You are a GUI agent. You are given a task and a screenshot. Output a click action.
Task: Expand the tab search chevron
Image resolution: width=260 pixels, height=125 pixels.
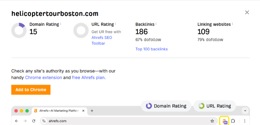245,111
